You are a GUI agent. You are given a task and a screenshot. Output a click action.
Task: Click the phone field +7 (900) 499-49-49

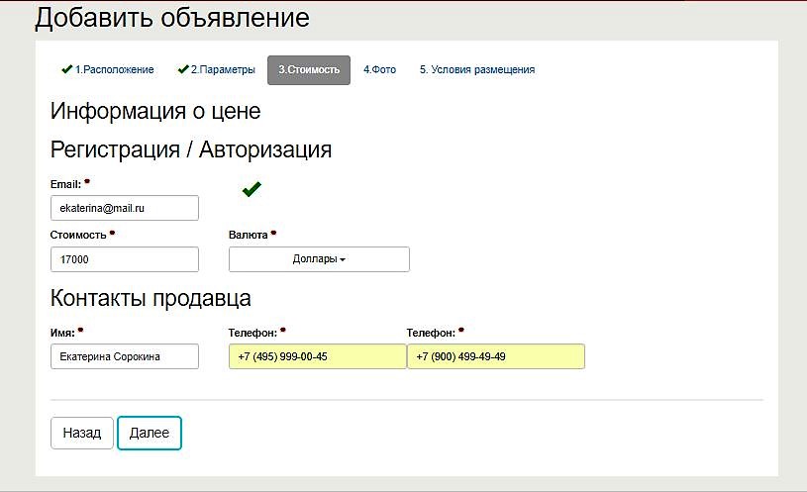point(496,356)
